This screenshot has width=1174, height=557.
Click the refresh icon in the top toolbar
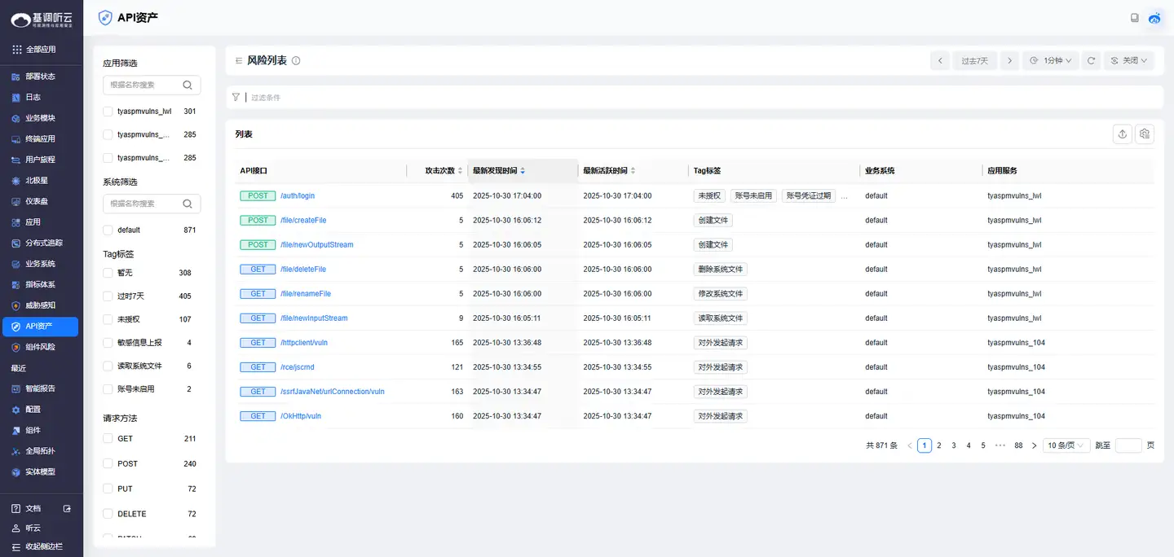tap(1091, 60)
